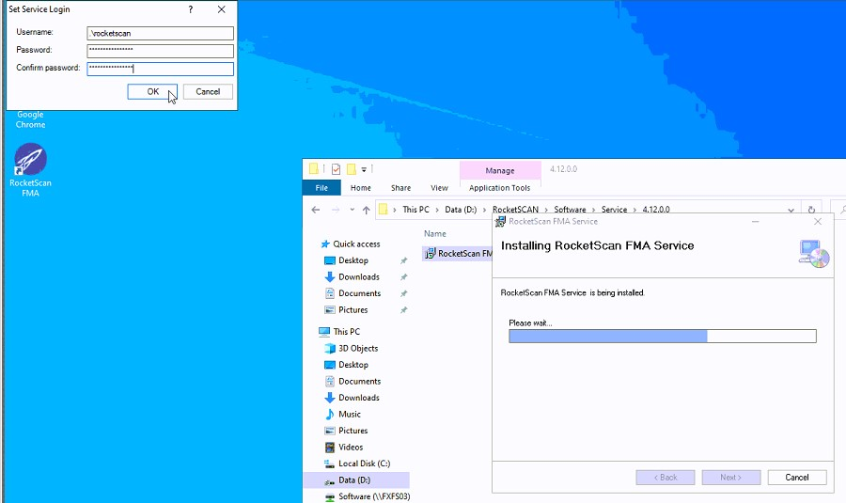Open pinned Desktop under Quick access

352,260
